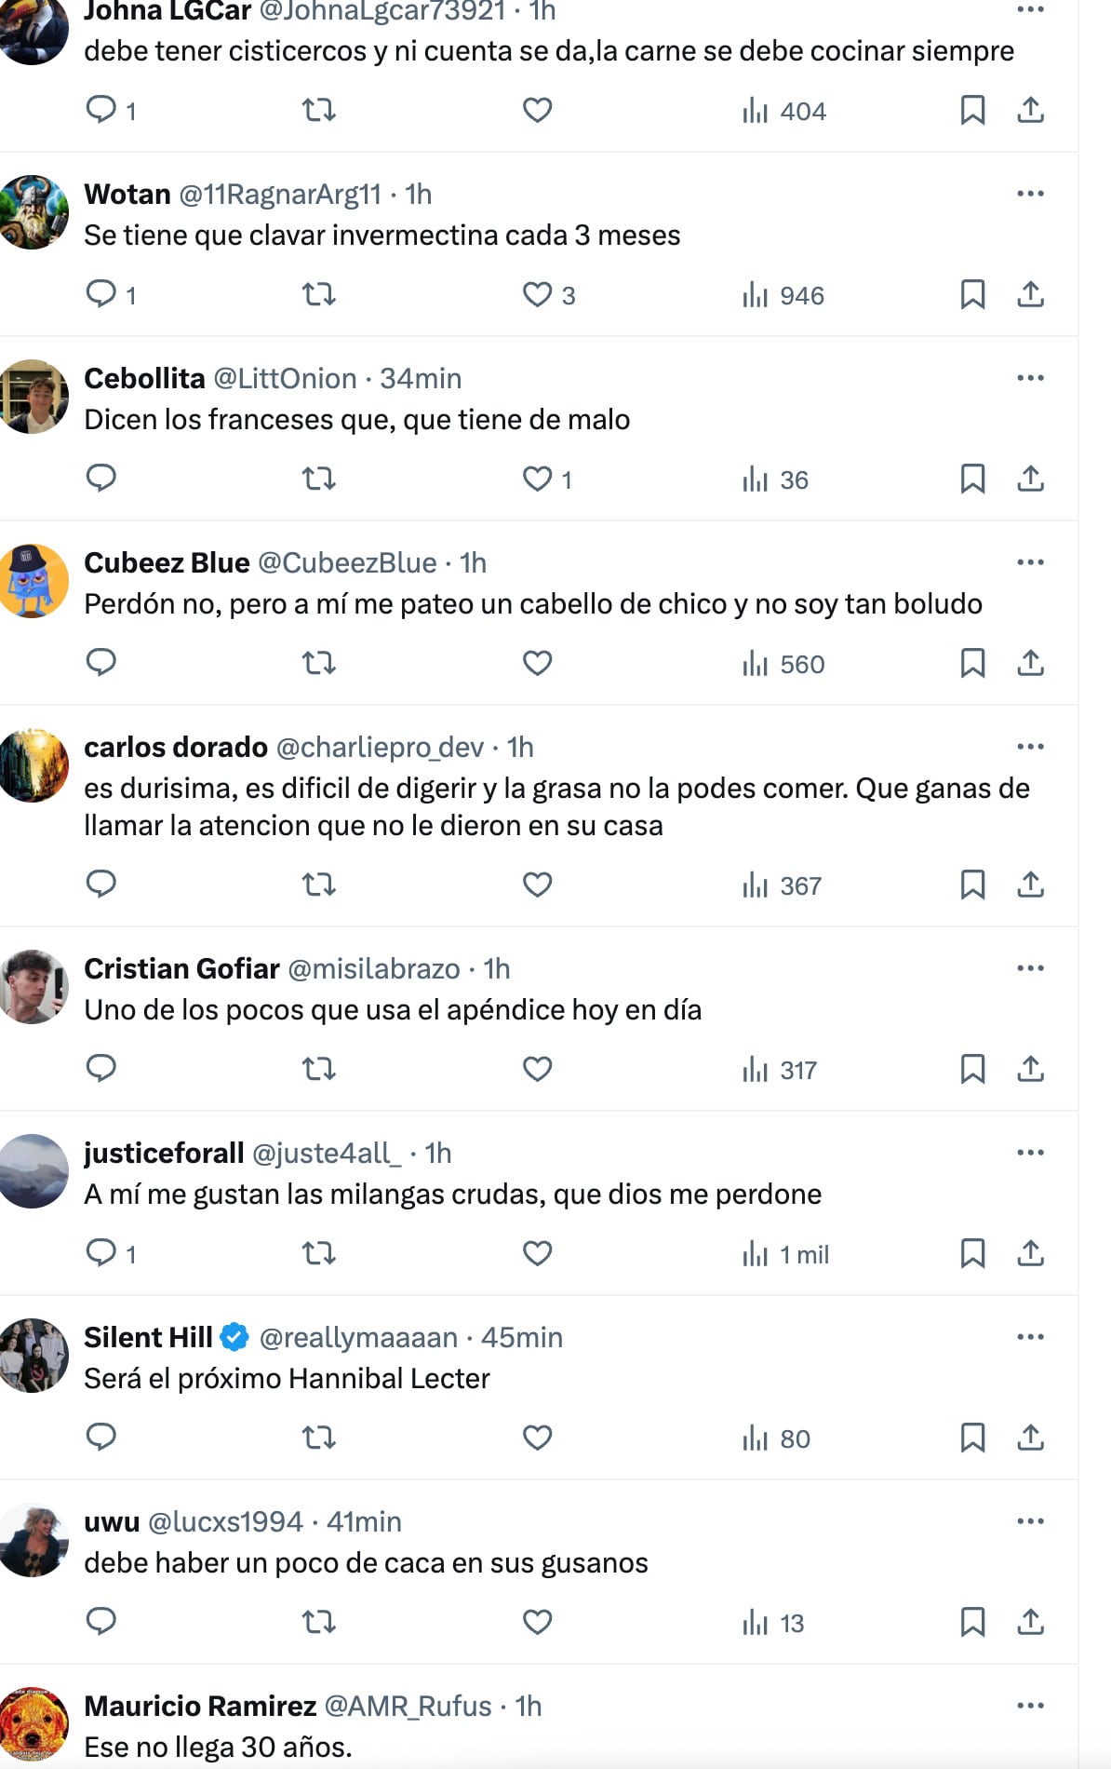1111x1769 pixels.
Task: Like Cebollita's reply about the French
Action: (538, 479)
